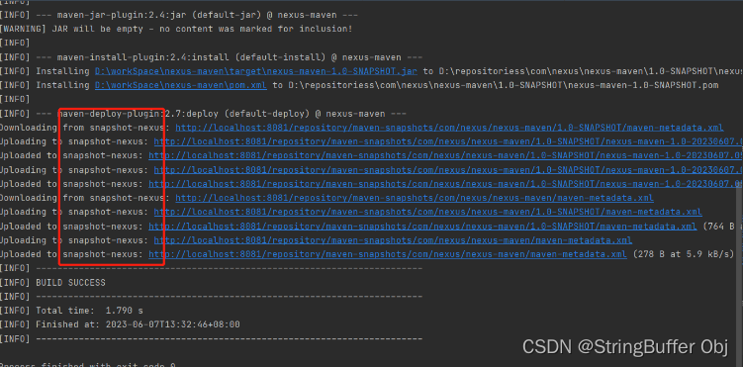Click the Total time 1.790 s line
Screen dimensions: 743x367
point(71,311)
